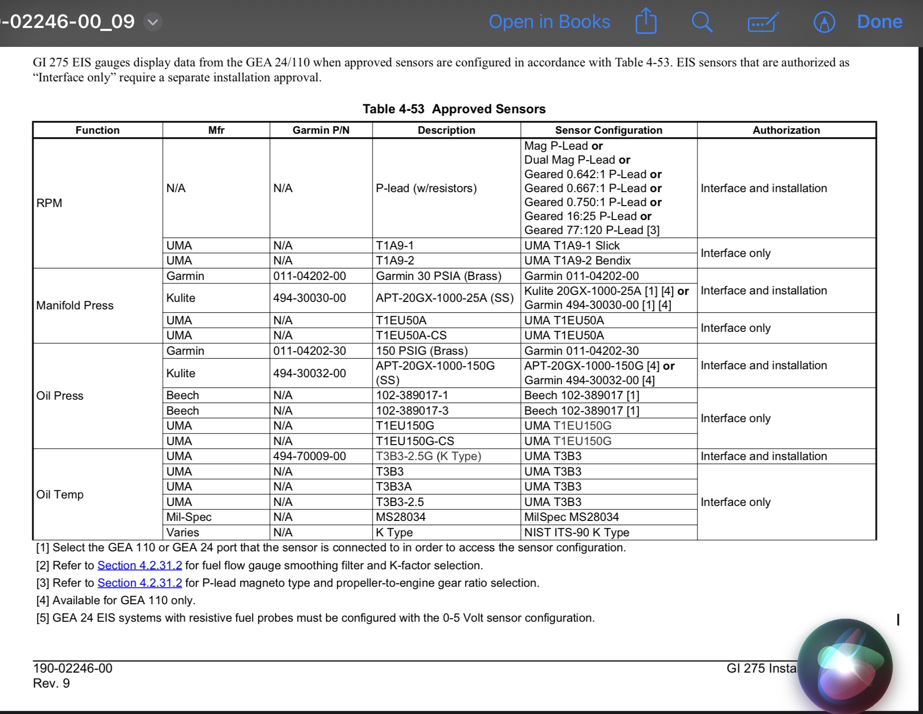Expand the document title chevron dropdown

pyautogui.click(x=153, y=22)
